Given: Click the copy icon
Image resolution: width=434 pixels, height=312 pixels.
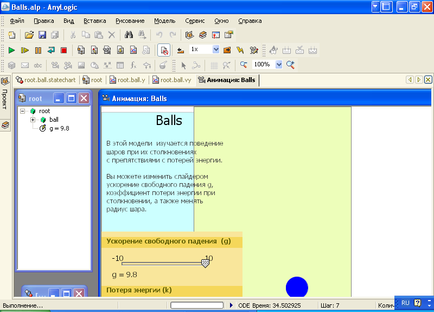Looking at the screenshot, I should pyautogui.click(x=86, y=35).
